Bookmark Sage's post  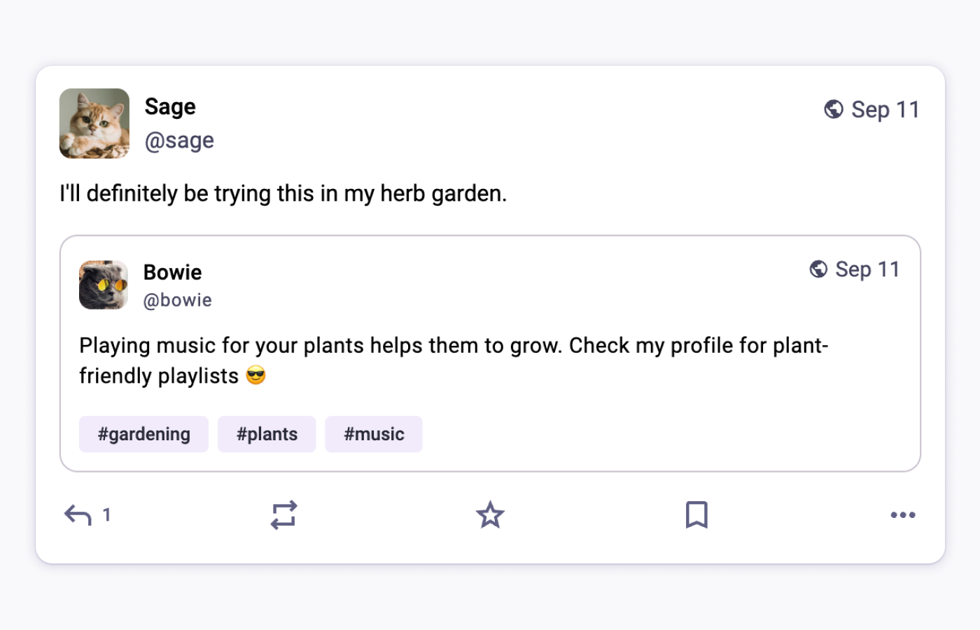tap(696, 514)
